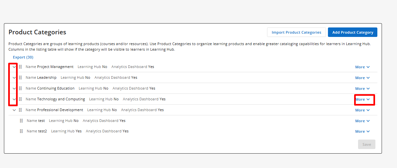Collapse the Professional Development category

(x=14, y=110)
